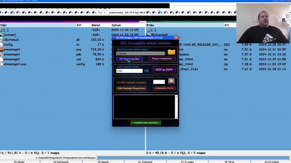Select drive x in left panel drive bar
291x163 pixels.
[x=94, y=13]
